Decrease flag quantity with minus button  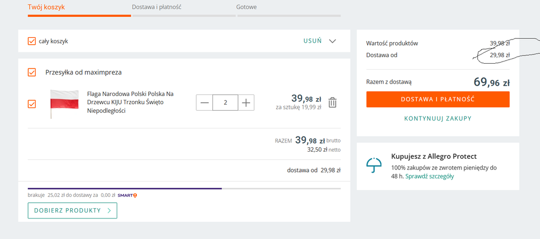tap(204, 103)
